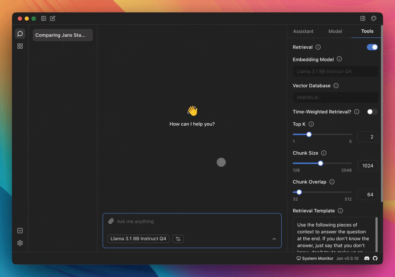This screenshot has height=277, width=395.
Task: Start a new thread with pencil icon
Action: 52,18
